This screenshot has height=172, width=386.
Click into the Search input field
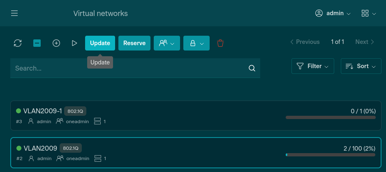(x=127, y=68)
